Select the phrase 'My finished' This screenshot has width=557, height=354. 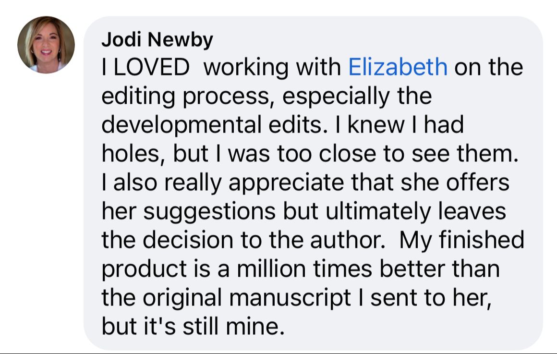point(462,240)
